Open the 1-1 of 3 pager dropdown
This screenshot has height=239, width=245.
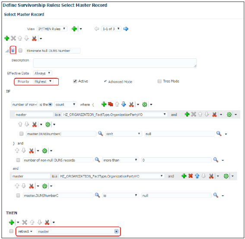click(111, 29)
